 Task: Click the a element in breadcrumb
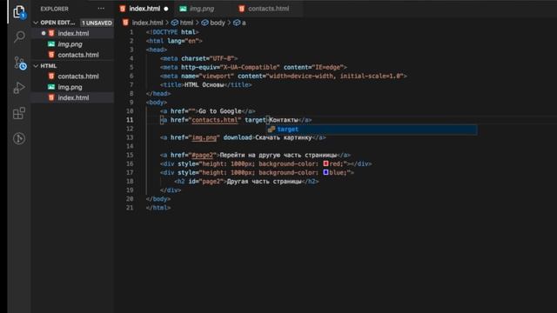pyautogui.click(x=244, y=23)
